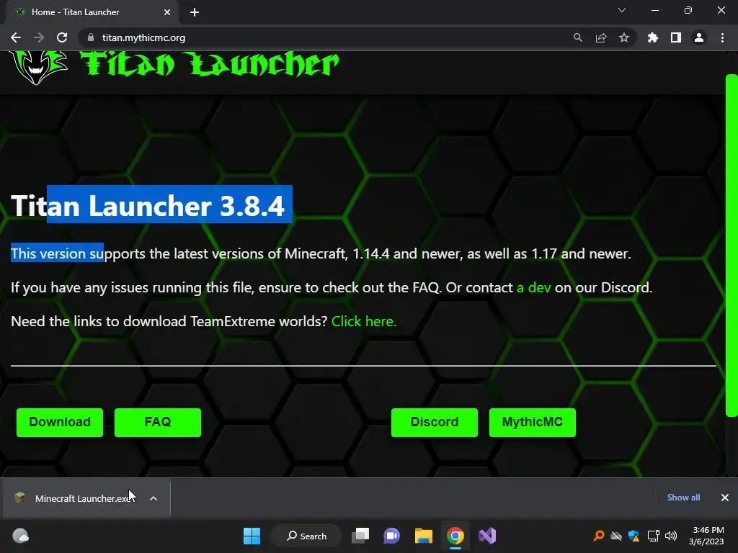Viewport: 738px width, 553px height.
Task: Click the 'check out the FAQ' sentence
Action: (x=332, y=287)
